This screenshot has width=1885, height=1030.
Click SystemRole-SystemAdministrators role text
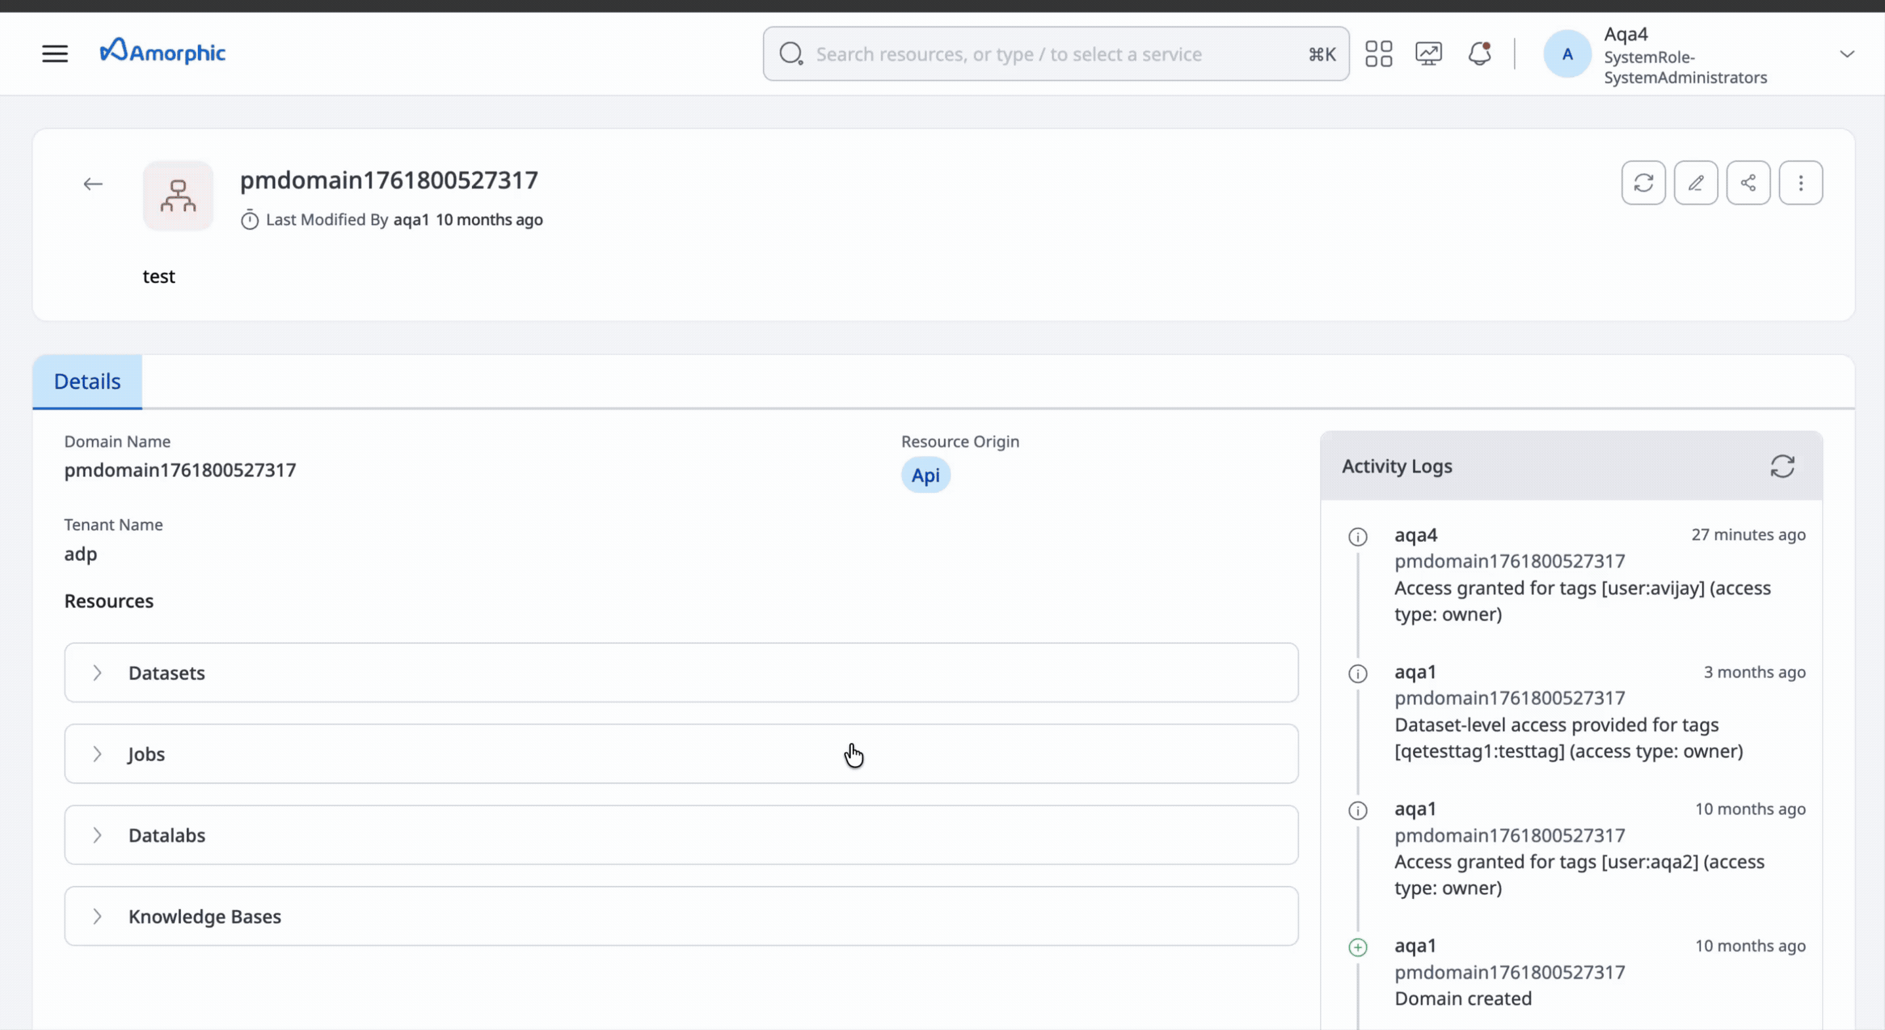1685,67
